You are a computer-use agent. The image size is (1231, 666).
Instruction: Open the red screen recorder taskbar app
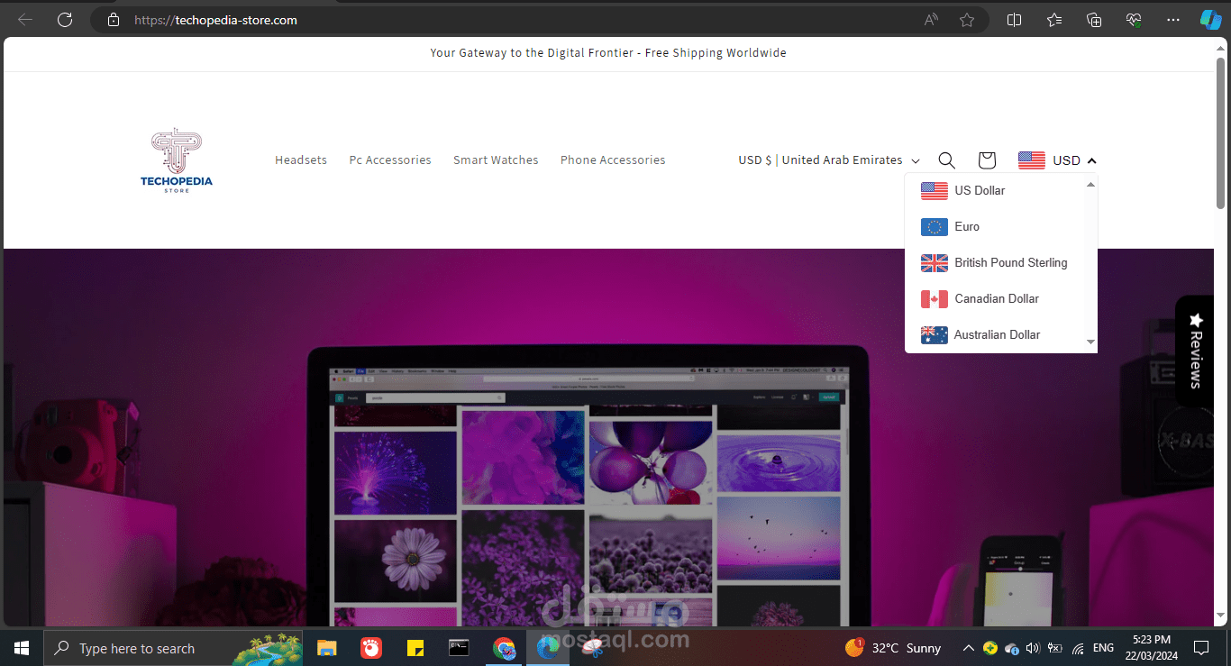[370, 648]
